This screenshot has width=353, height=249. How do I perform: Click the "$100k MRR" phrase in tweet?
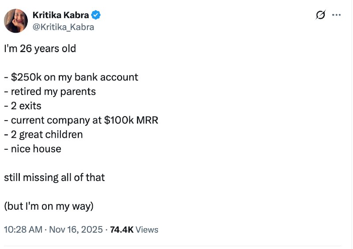(x=131, y=121)
